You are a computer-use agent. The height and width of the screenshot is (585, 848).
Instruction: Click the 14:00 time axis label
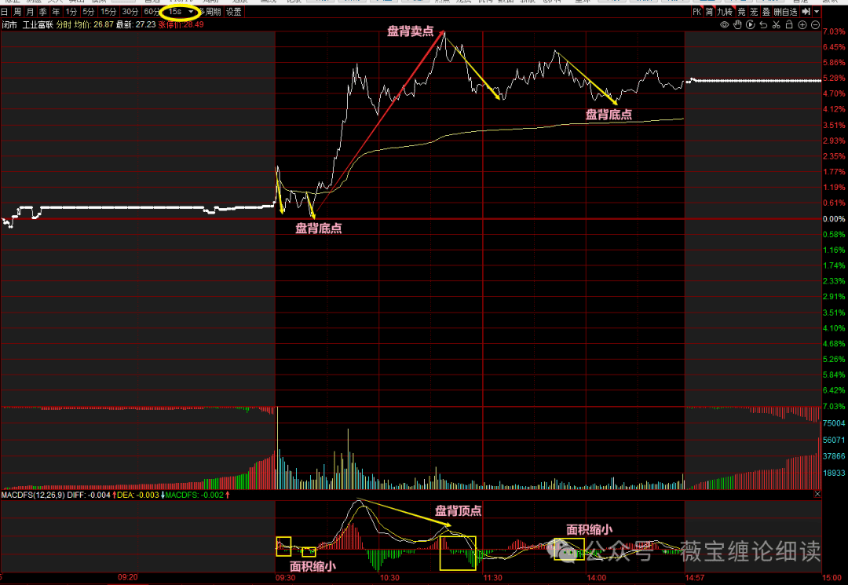pos(597,577)
